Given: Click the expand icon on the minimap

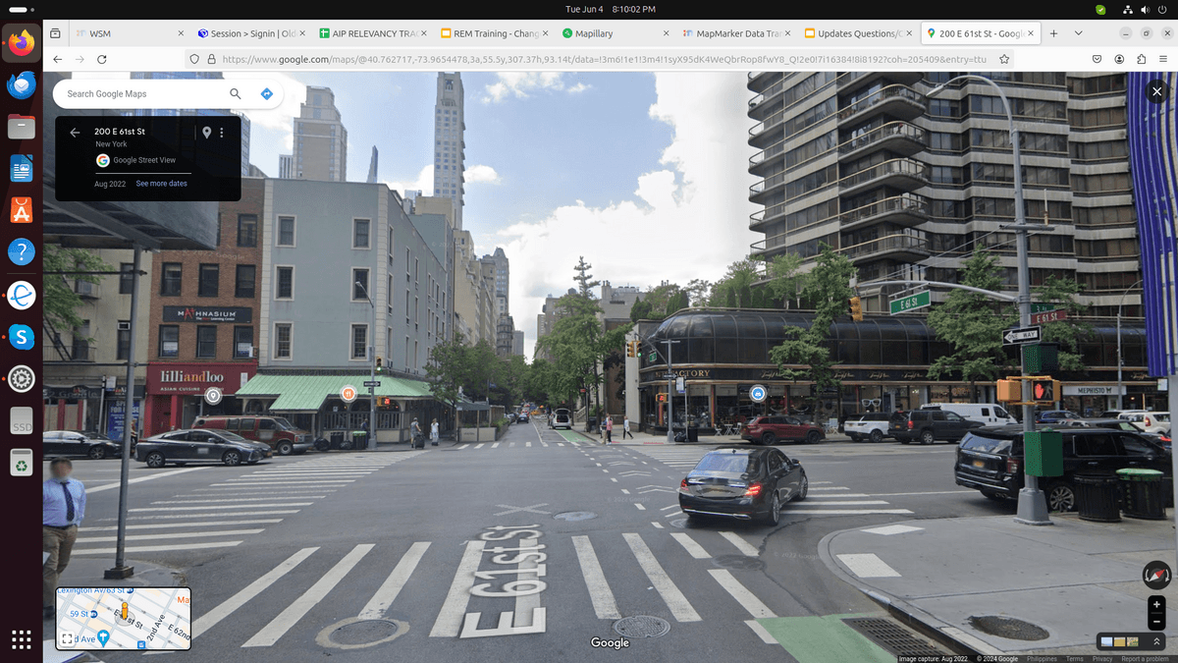Looking at the screenshot, I should [67, 638].
